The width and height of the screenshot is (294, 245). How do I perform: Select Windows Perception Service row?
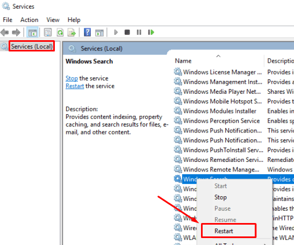[x=234, y=121]
